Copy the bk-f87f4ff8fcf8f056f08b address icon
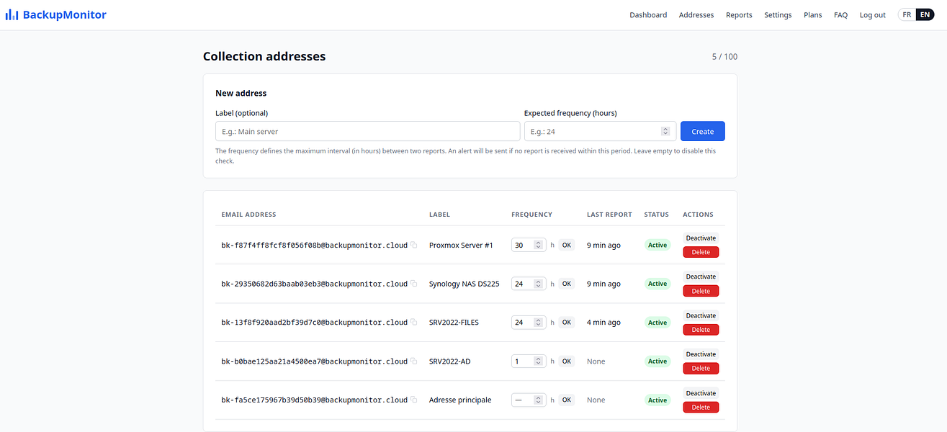Viewport: 947px width, 432px height. point(414,245)
